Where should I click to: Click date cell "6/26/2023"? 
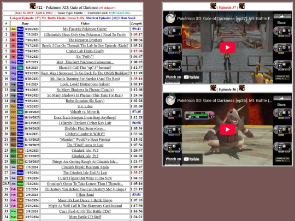pos(32,29)
